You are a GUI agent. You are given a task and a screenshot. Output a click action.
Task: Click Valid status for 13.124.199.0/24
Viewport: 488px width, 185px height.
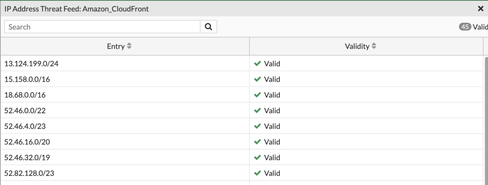(x=267, y=64)
